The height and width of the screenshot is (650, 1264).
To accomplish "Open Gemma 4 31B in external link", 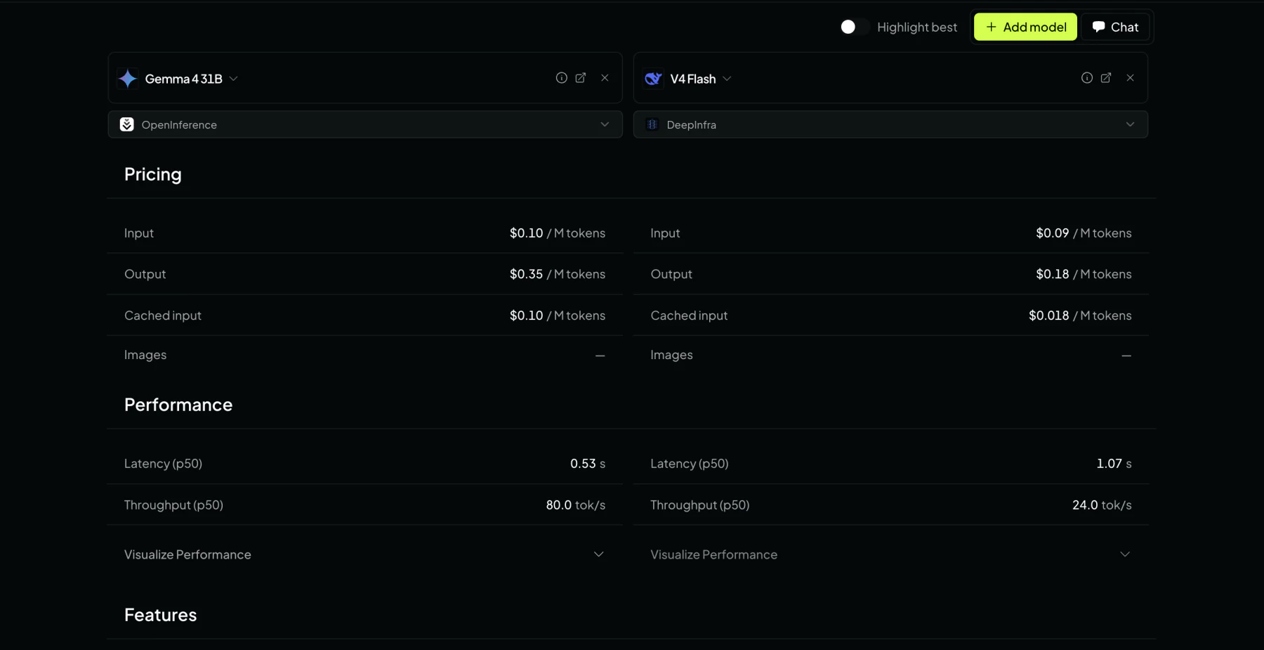I will pos(581,78).
